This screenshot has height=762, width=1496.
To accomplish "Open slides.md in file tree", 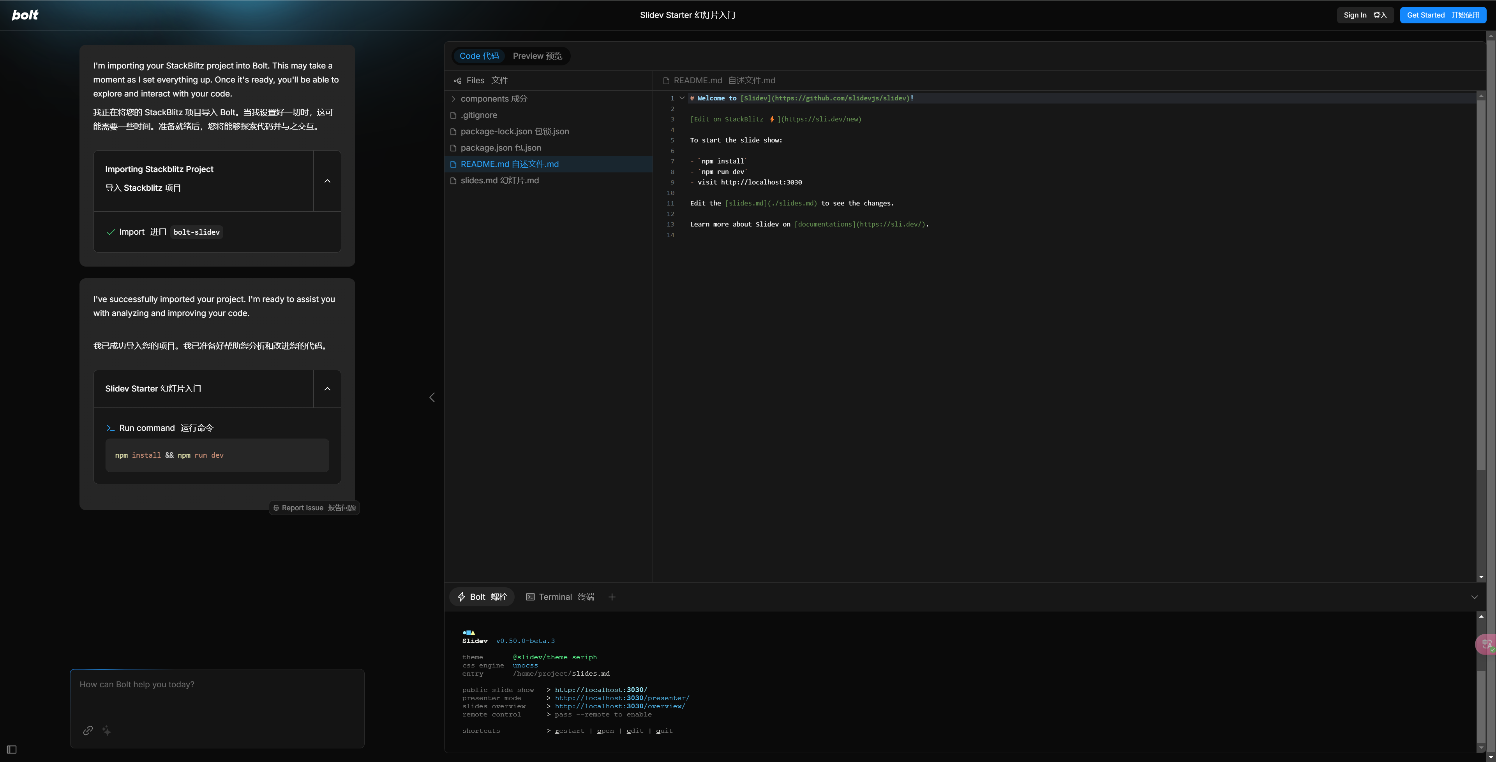I will click(548, 181).
